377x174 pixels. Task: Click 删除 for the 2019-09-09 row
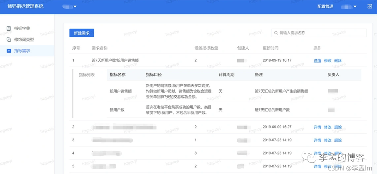pos(338,127)
